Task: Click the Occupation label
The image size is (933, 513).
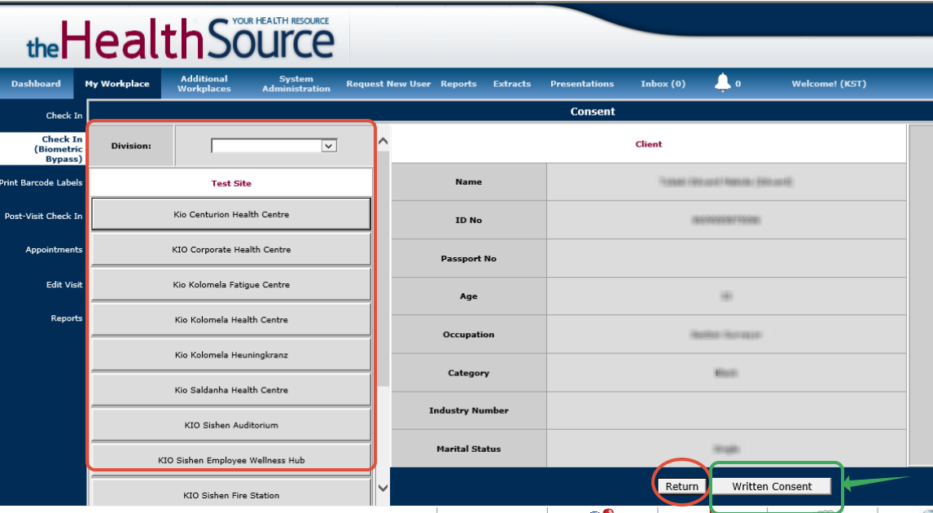Action: (x=468, y=335)
